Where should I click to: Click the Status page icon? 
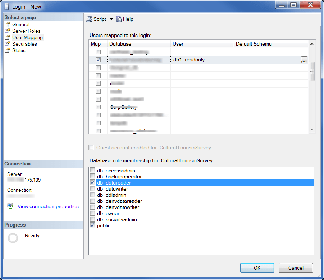pyautogui.click(x=8, y=50)
